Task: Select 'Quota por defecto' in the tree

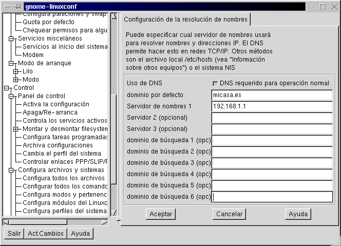Action: click(x=48, y=22)
